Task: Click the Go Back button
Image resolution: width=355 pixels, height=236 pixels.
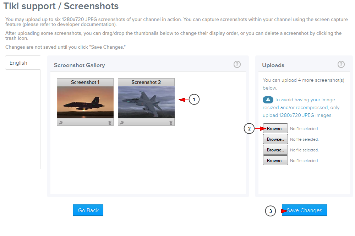Action: 88,210
